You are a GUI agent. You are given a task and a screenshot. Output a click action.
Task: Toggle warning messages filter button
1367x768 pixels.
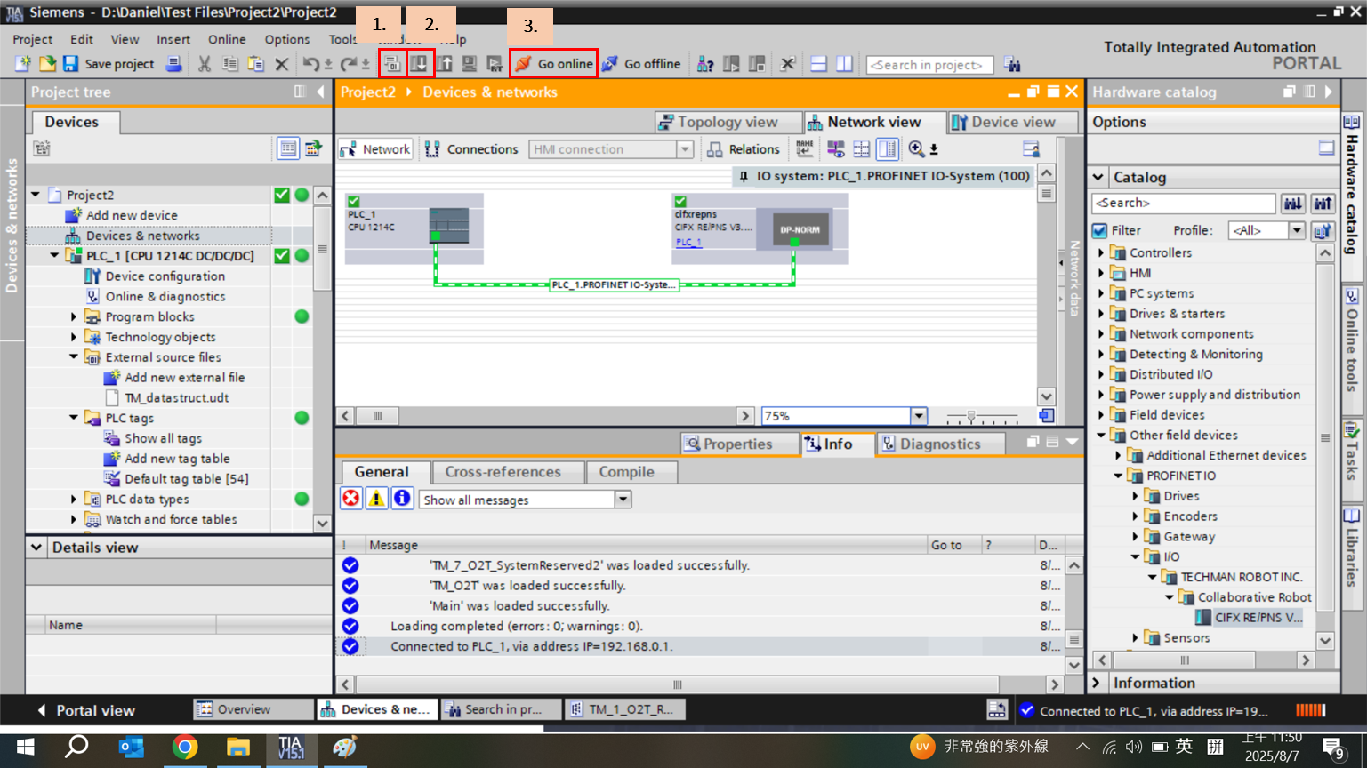tap(377, 499)
